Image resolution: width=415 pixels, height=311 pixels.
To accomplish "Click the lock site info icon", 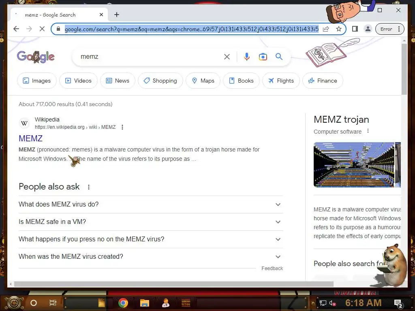I will click(x=58, y=29).
